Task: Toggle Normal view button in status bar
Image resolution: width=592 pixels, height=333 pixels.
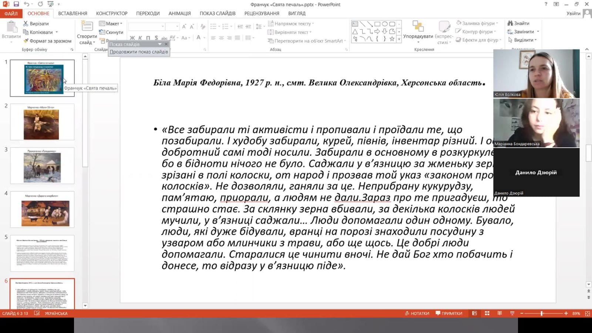Action: click(474, 313)
